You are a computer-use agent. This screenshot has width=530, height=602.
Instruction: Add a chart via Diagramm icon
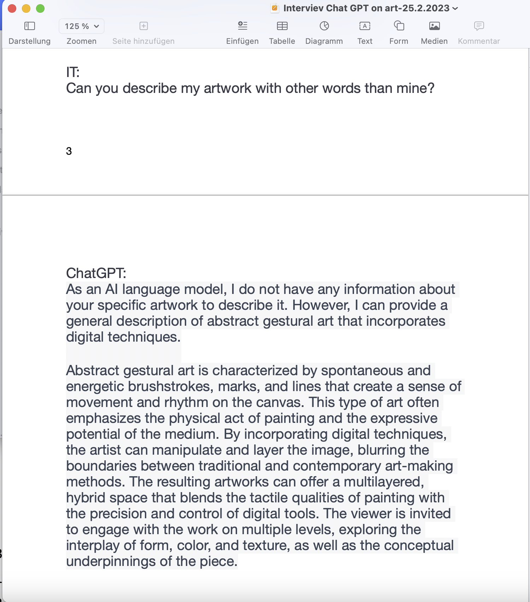tap(324, 26)
